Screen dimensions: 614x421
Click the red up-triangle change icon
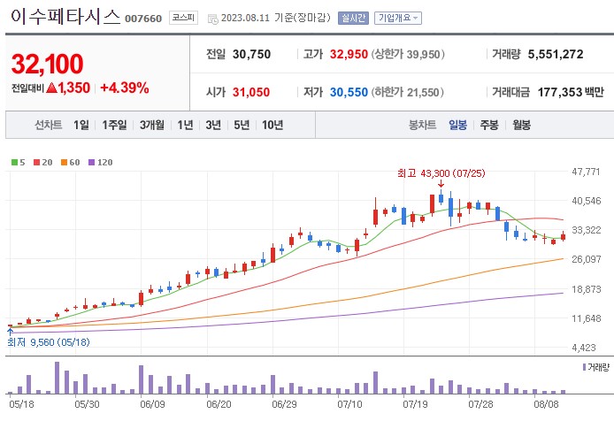point(51,88)
